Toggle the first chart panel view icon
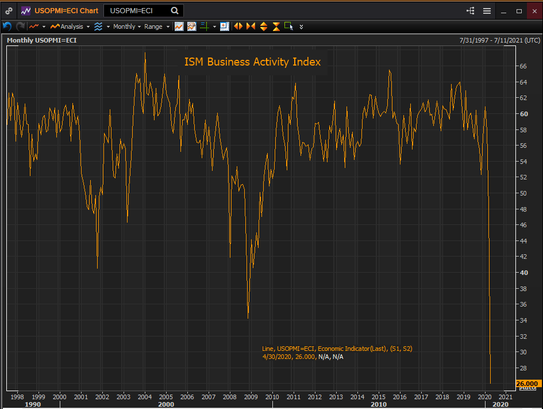Image resolution: width=543 pixels, height=409 pixels. 179,26
